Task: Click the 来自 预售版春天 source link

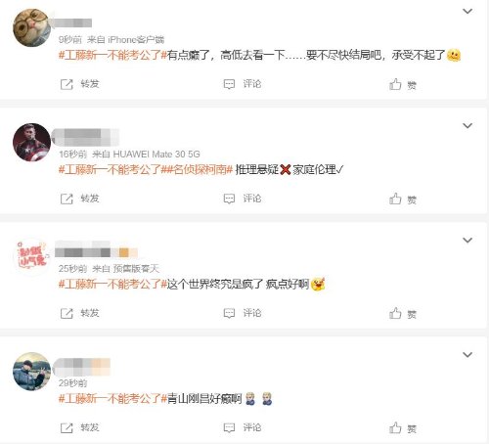Action: (x=126, y=269)
